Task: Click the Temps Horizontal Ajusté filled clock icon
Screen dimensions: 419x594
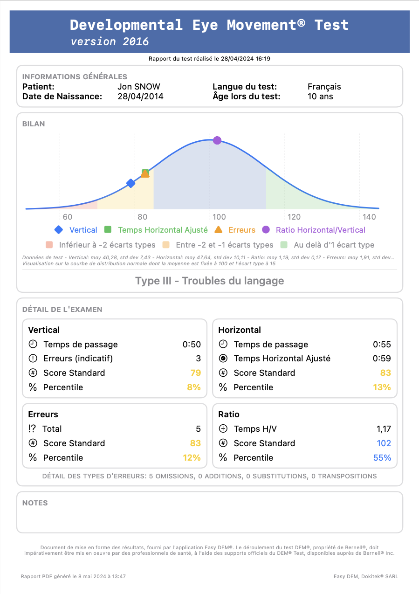Action: point(223,359)
